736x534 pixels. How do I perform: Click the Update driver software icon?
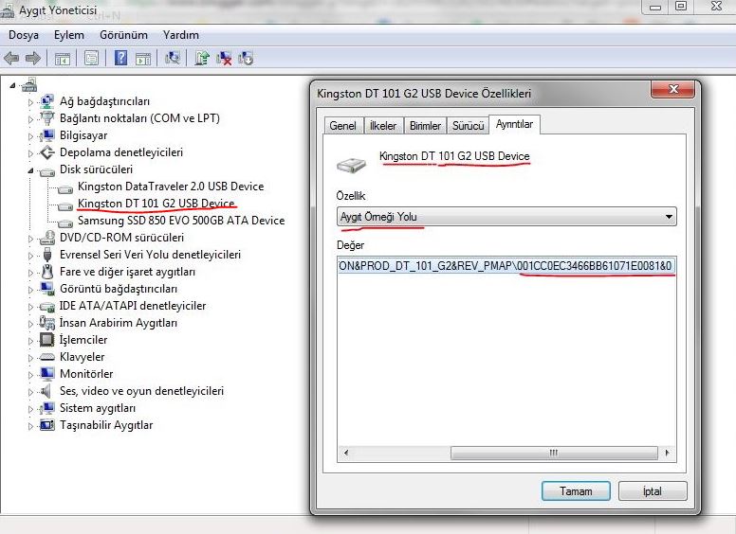(x=202, y=58)
